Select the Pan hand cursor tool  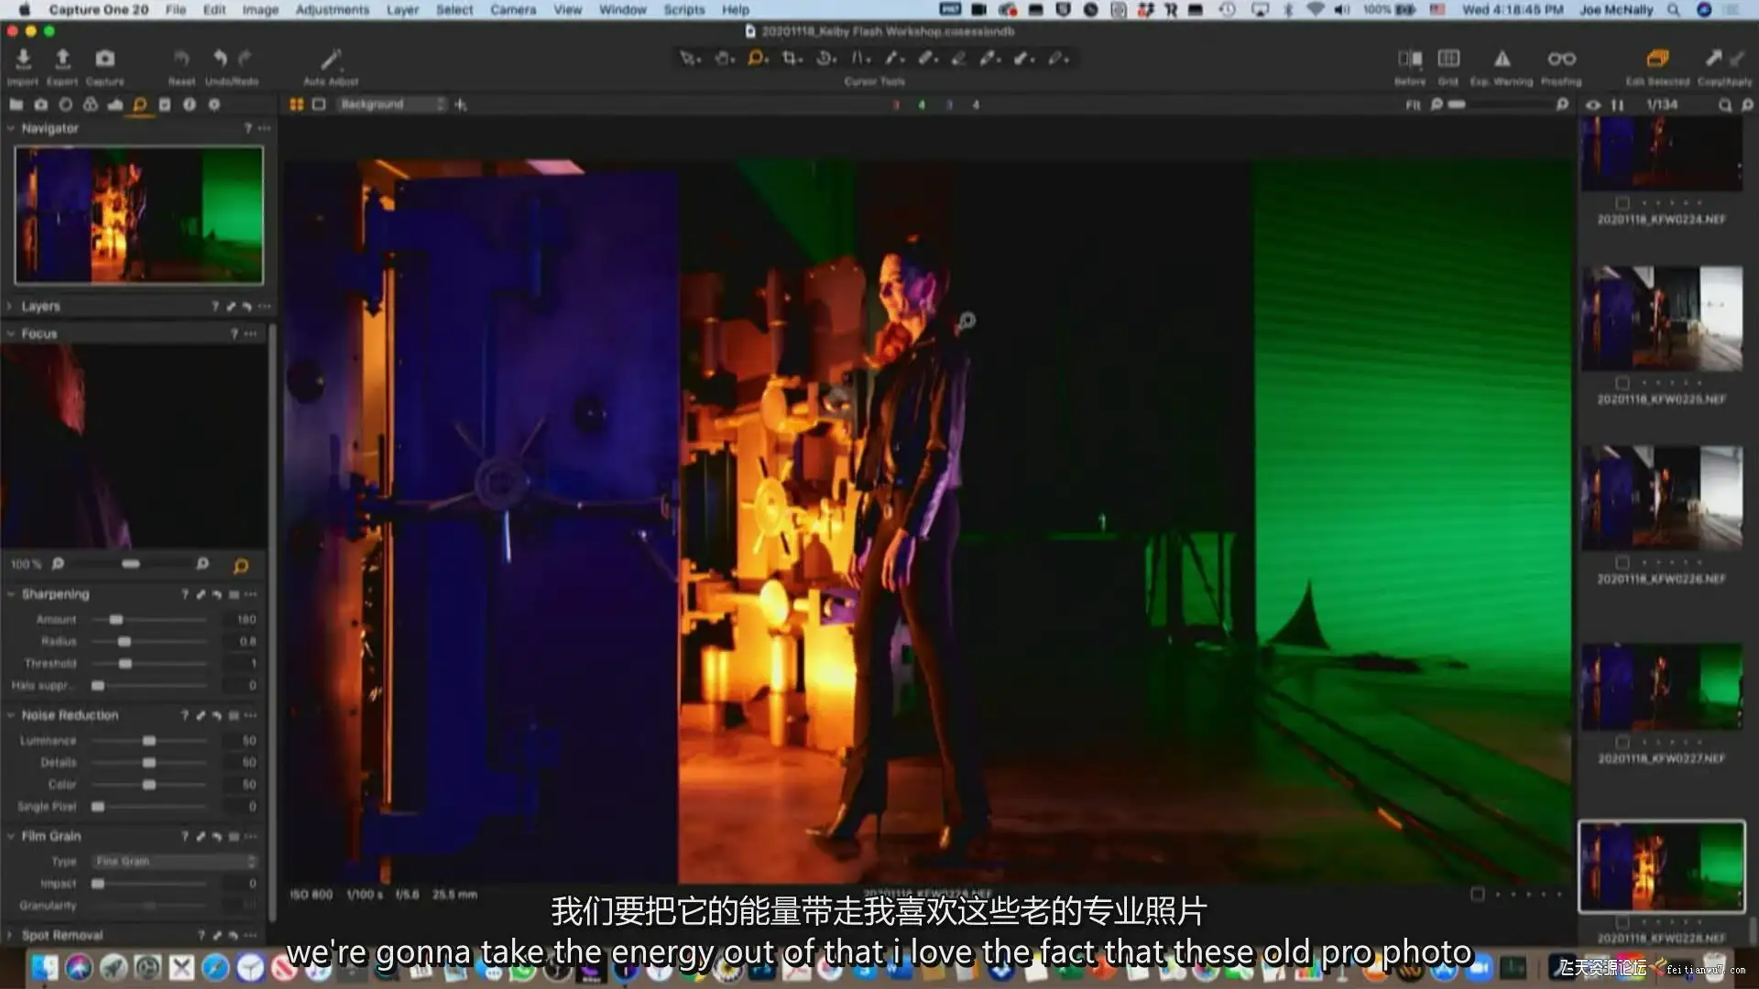pyautogui.click(x=723, y=59)
